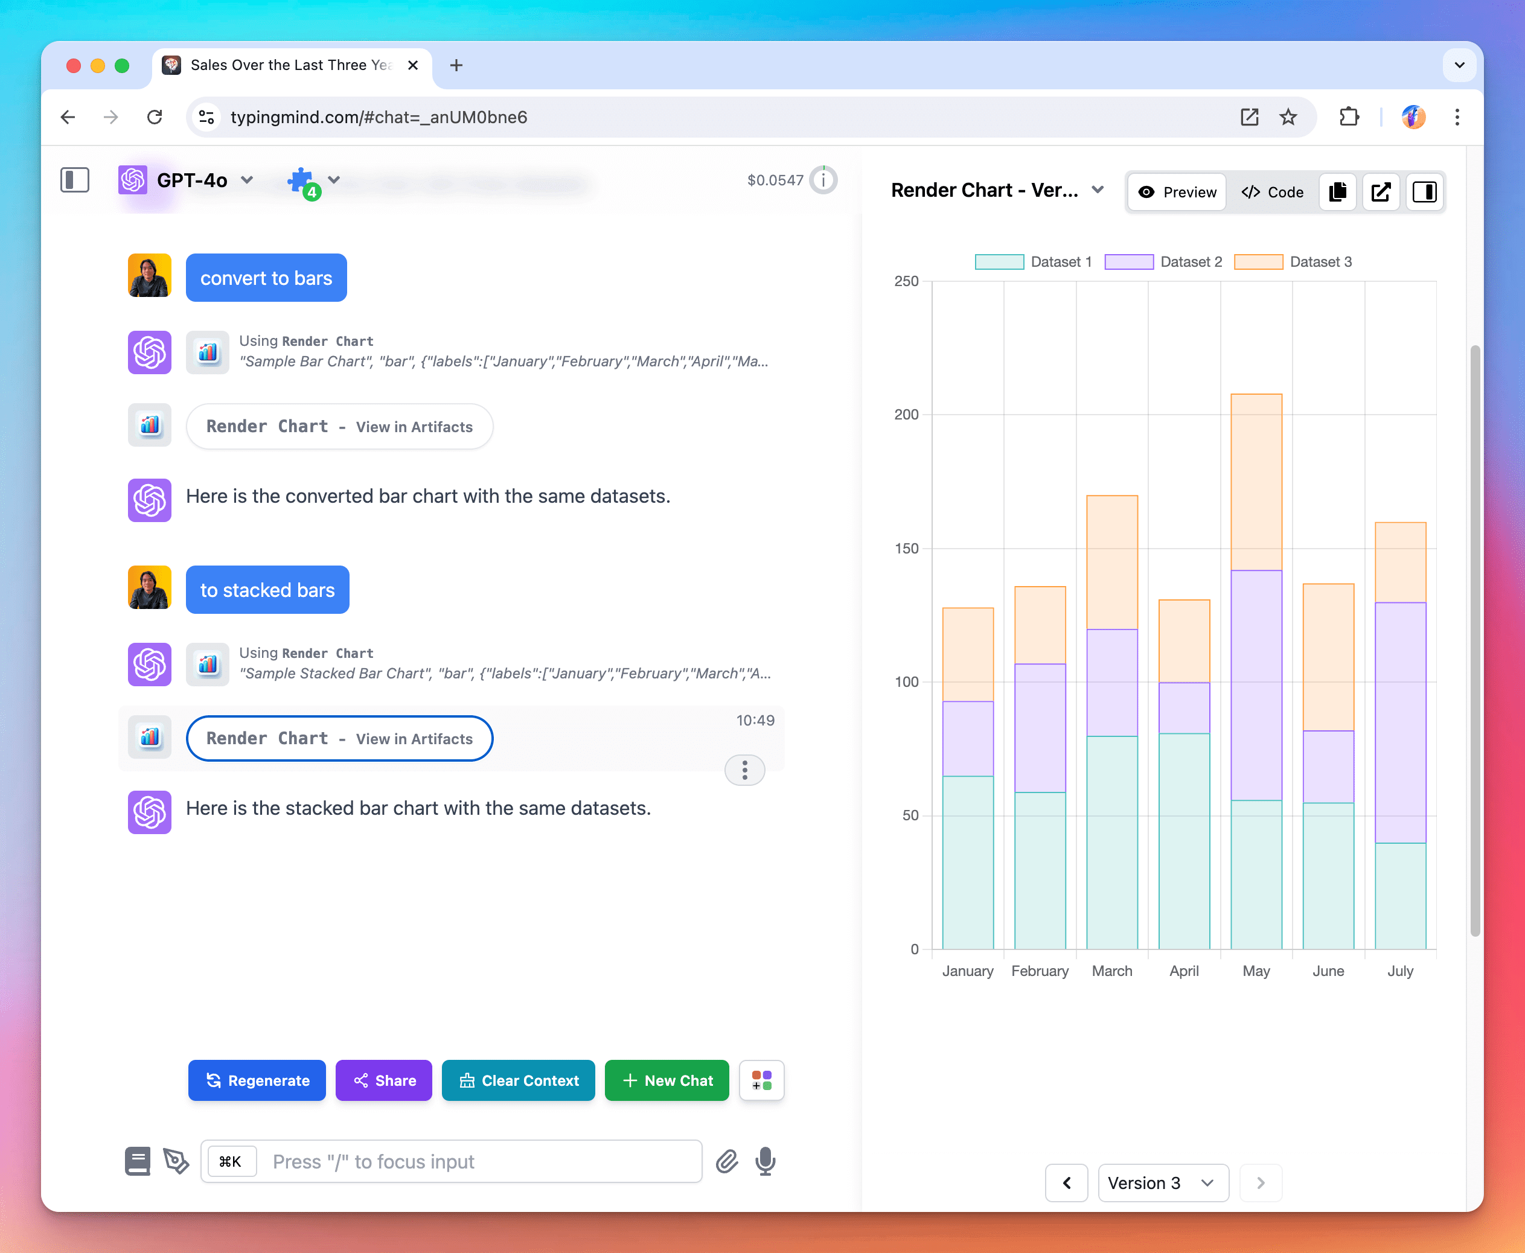This screenshot has width=1525, height=1253.
Task: Switch to the Preview tab
Action: point(1177,192)
